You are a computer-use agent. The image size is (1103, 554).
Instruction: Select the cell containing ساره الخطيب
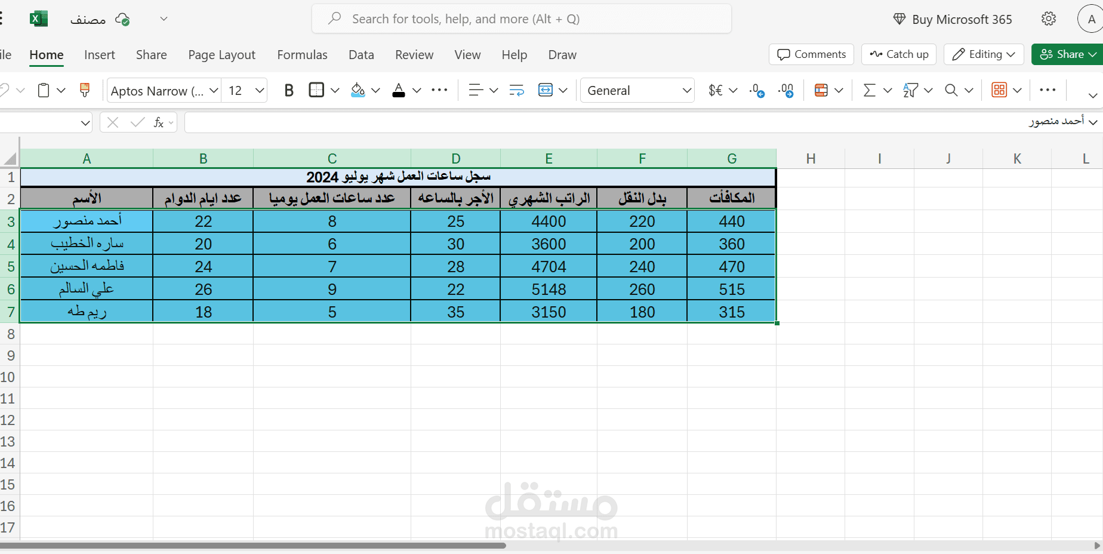[x=87, y=244]
